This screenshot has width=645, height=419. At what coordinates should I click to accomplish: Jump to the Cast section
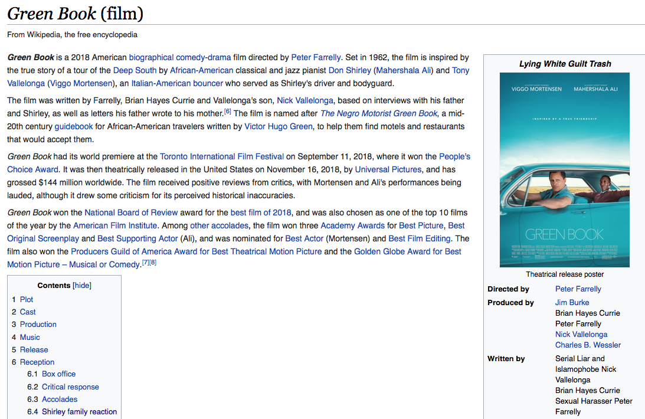(x=28, y=312)
